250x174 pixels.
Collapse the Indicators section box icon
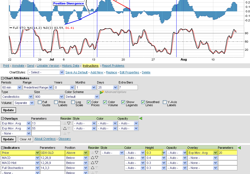[3, 148]
